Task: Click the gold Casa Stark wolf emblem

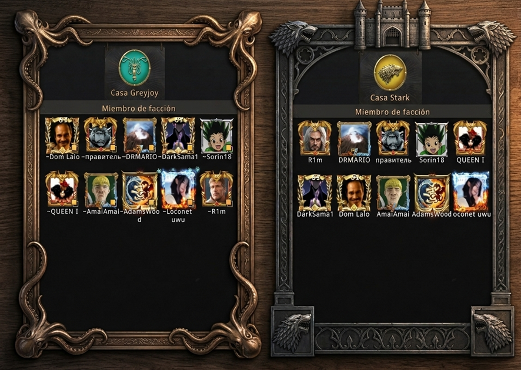Action: pos(390,72)
